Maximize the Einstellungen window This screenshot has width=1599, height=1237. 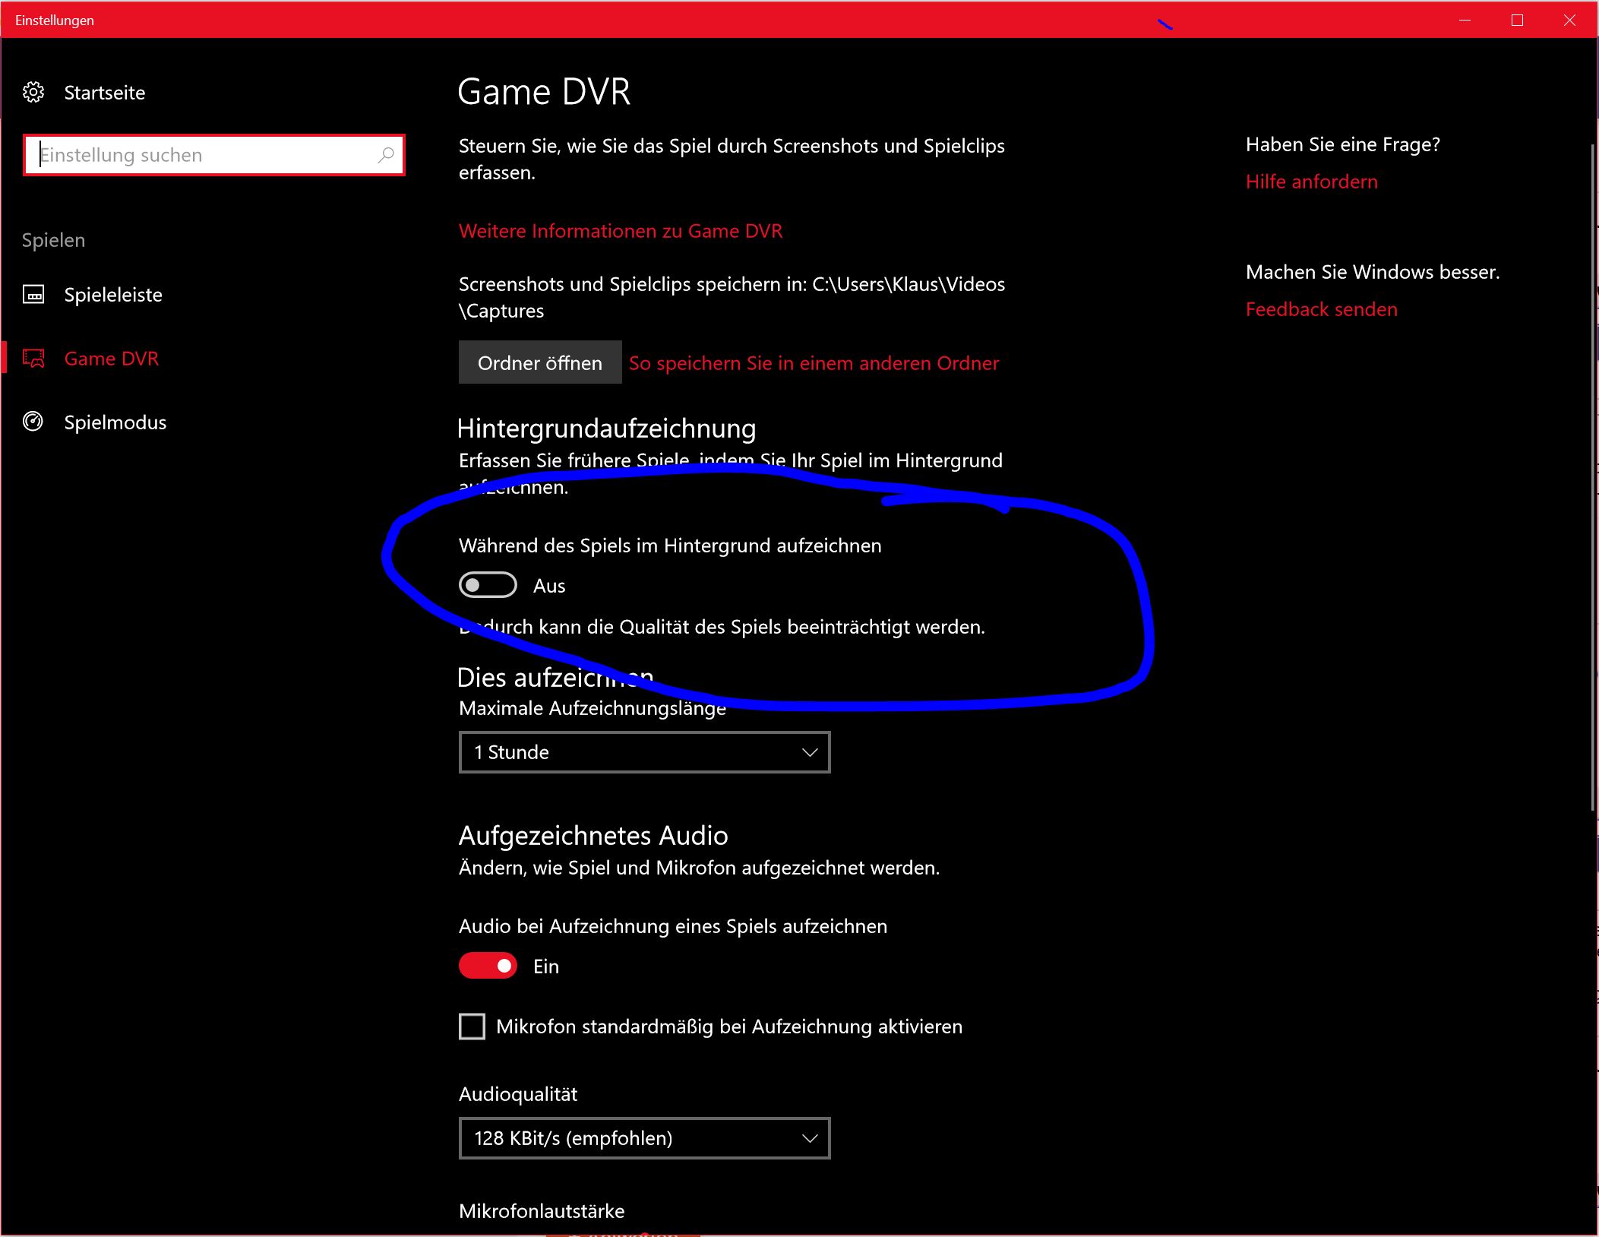[1517, 21]
